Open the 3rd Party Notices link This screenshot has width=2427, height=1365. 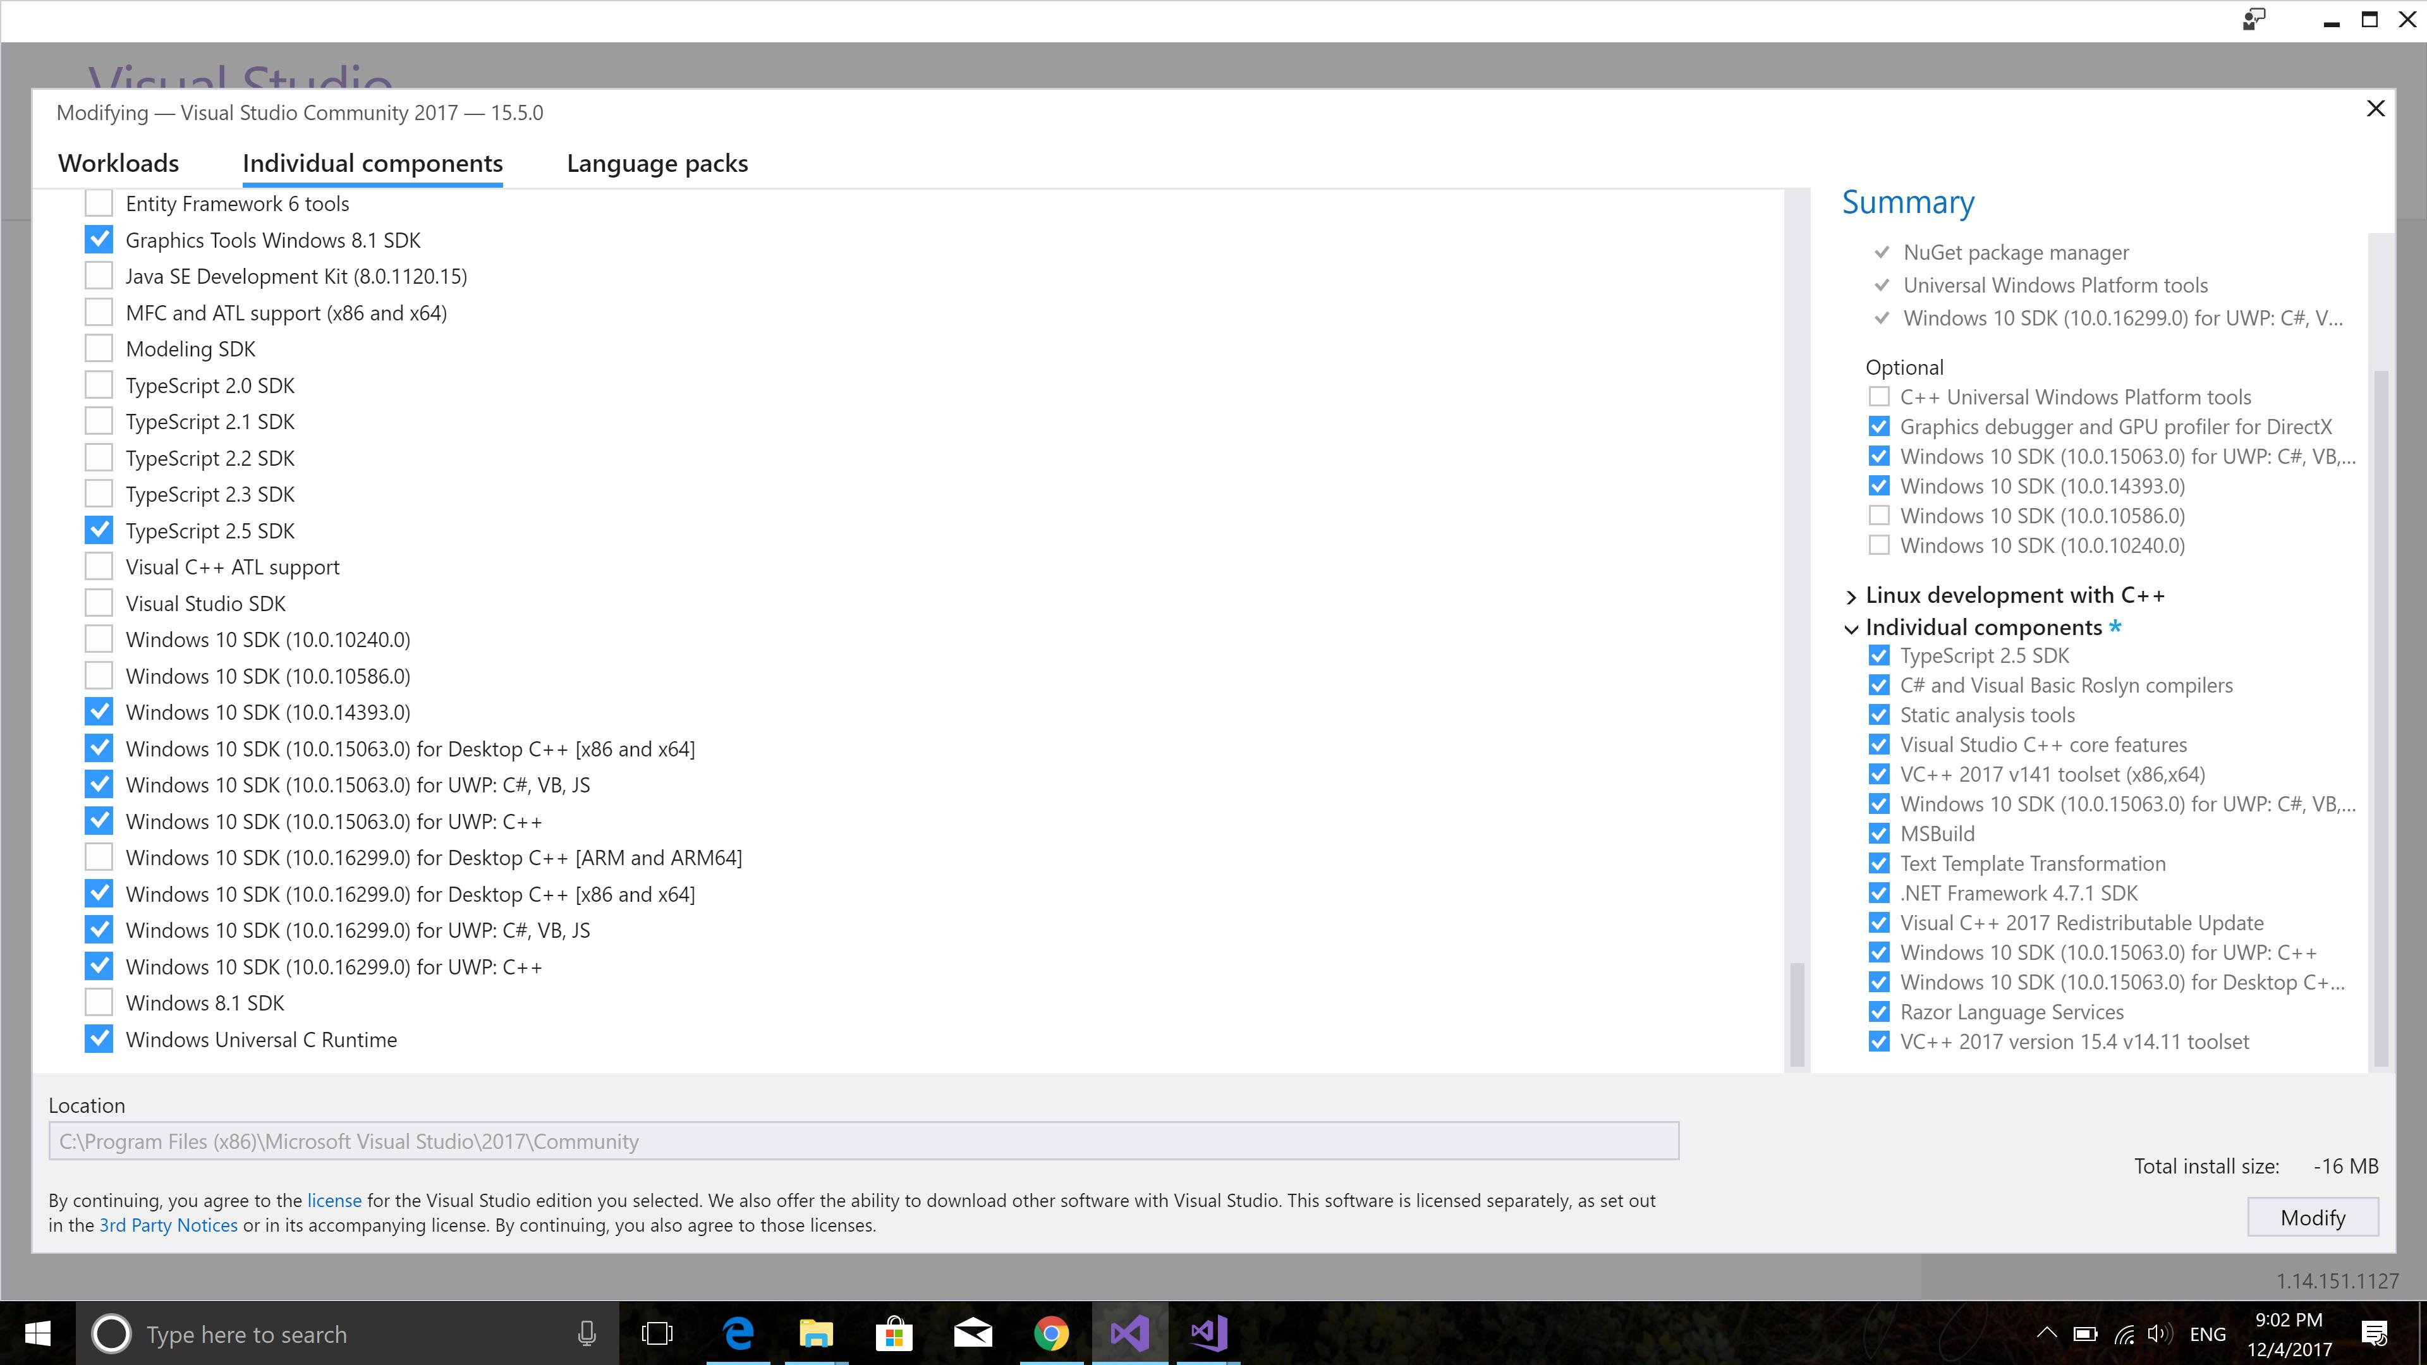click(x=169, y=1225)
